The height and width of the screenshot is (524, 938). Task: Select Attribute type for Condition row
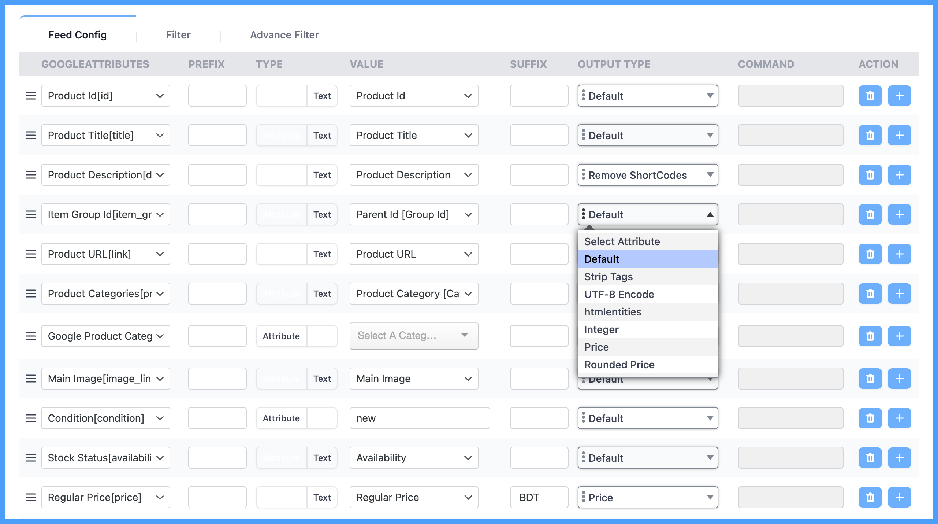click(x=281, y=418)
